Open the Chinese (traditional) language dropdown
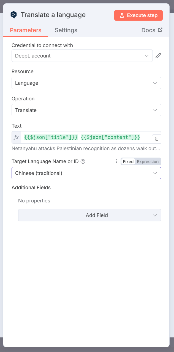 (x=86, y=173)
